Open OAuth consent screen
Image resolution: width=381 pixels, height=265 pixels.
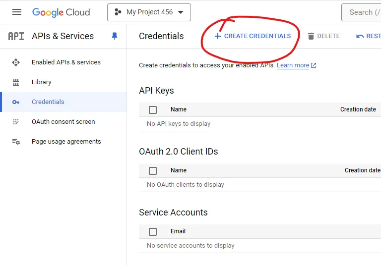63,121
